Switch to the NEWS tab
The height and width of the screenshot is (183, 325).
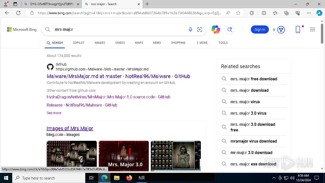point(157,43)
